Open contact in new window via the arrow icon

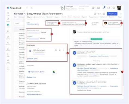[x=95, y=14]
